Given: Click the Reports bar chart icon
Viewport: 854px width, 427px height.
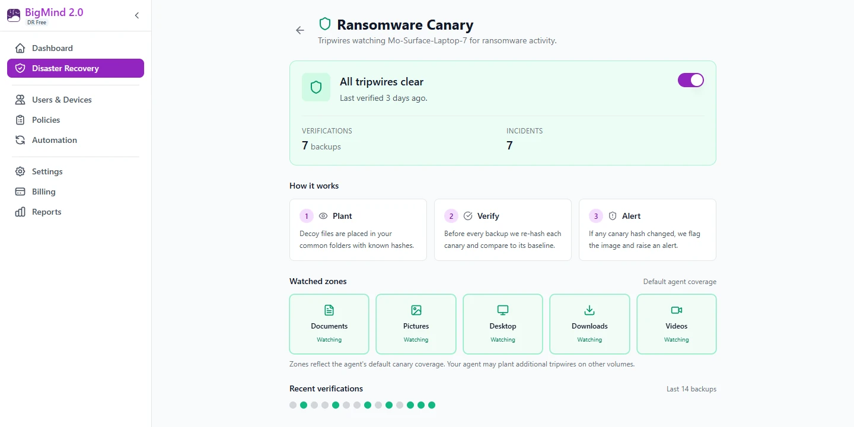Looking at the screenshot, I should 20,212.
